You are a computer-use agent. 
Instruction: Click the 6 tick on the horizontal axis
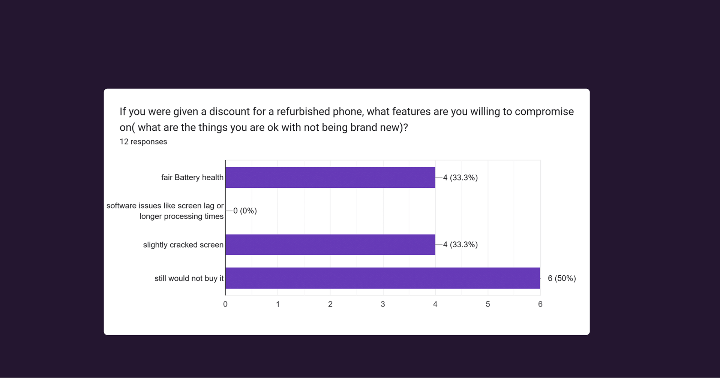540,304
